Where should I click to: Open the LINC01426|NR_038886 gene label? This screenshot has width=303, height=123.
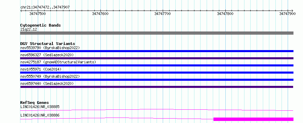[x=40, y=116]
